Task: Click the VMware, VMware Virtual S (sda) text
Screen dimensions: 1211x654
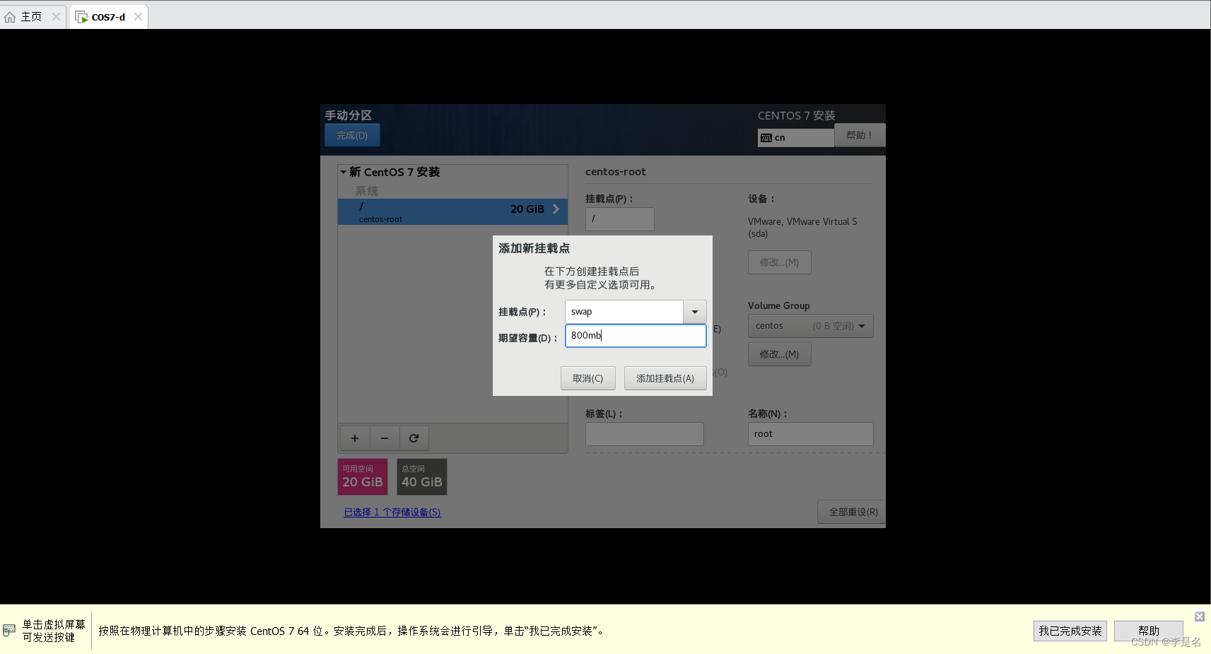Action: pos(802,228)
